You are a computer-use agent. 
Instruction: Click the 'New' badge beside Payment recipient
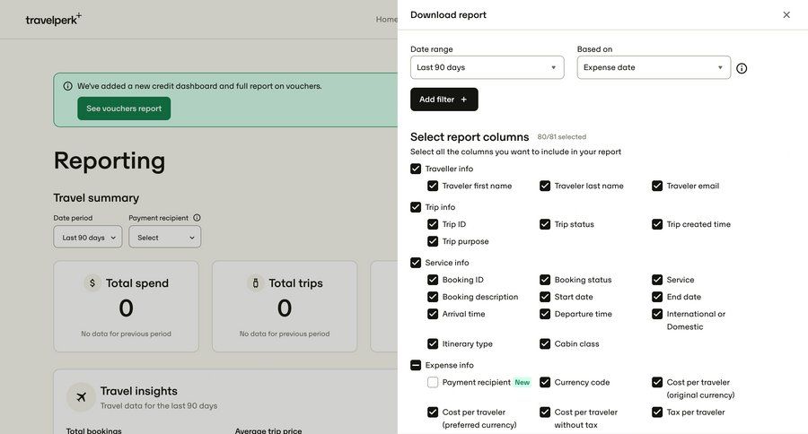pyautogui.click(x=522, y=383)
